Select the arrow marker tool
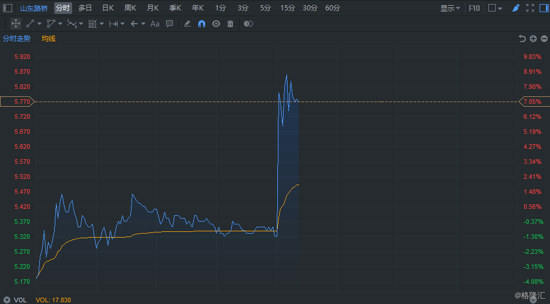The height and width of the screenshot is (304, 550). click(x=134, y=24)
